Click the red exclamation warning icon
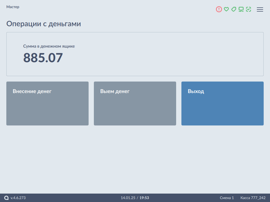 coord(219,9)
